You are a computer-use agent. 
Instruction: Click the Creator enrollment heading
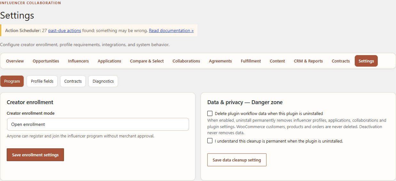30,102
